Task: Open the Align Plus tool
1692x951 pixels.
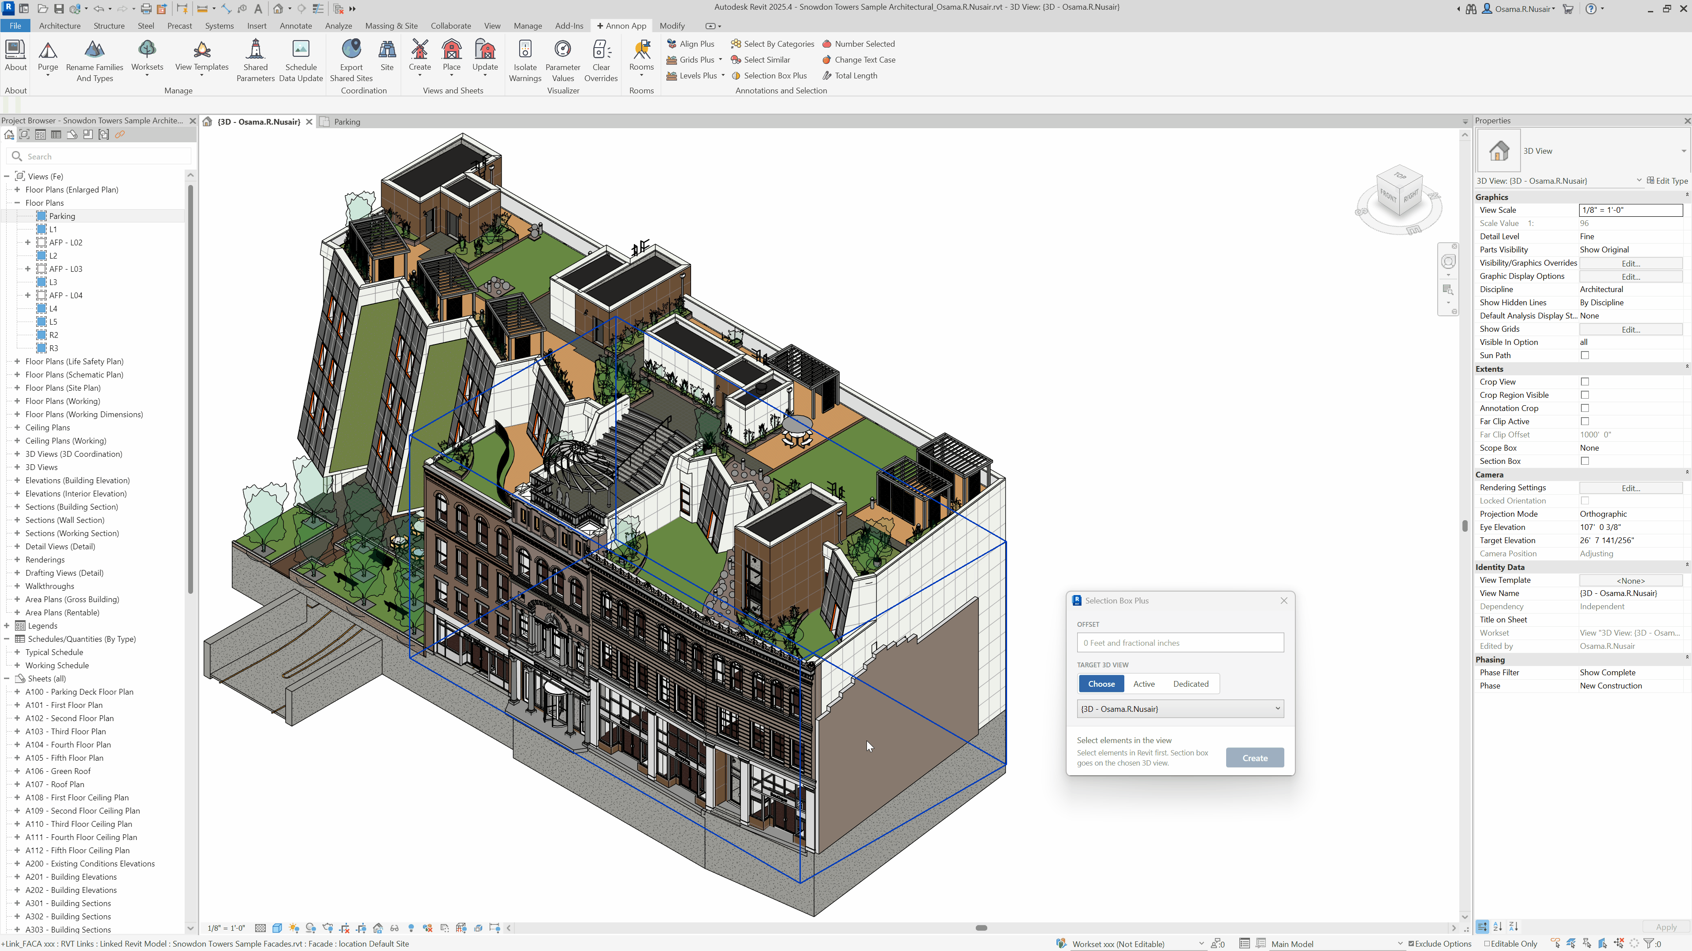Action: coord(690,44)
